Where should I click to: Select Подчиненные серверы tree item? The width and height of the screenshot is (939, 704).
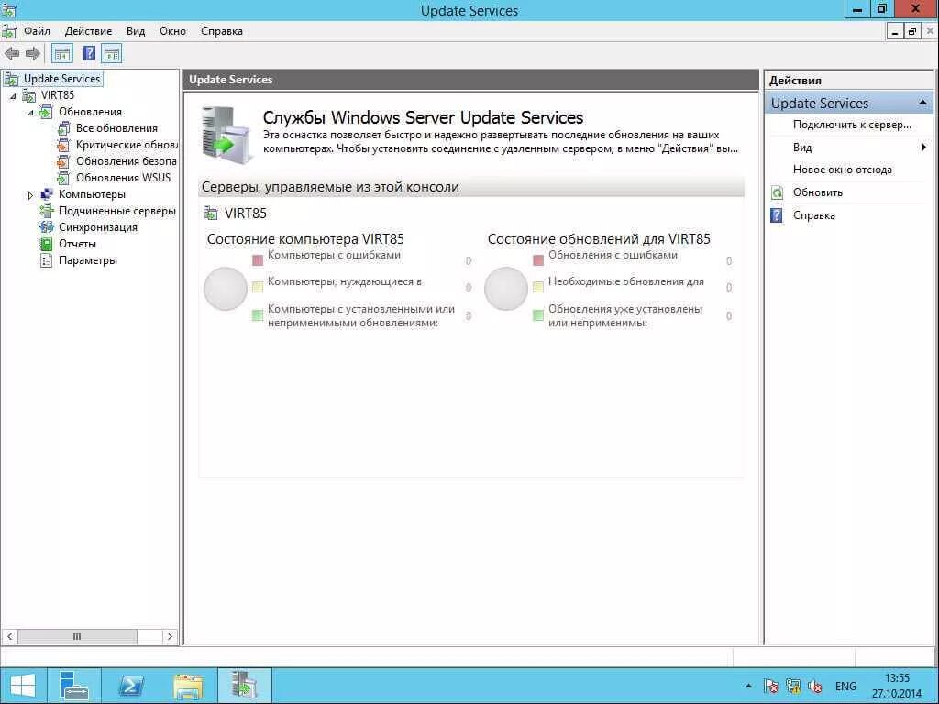coord(116,211)
